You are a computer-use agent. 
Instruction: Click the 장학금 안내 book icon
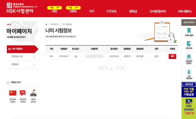[8, 83]
